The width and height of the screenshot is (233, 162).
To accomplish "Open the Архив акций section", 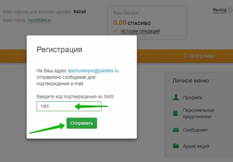I will tap(196, 146).
